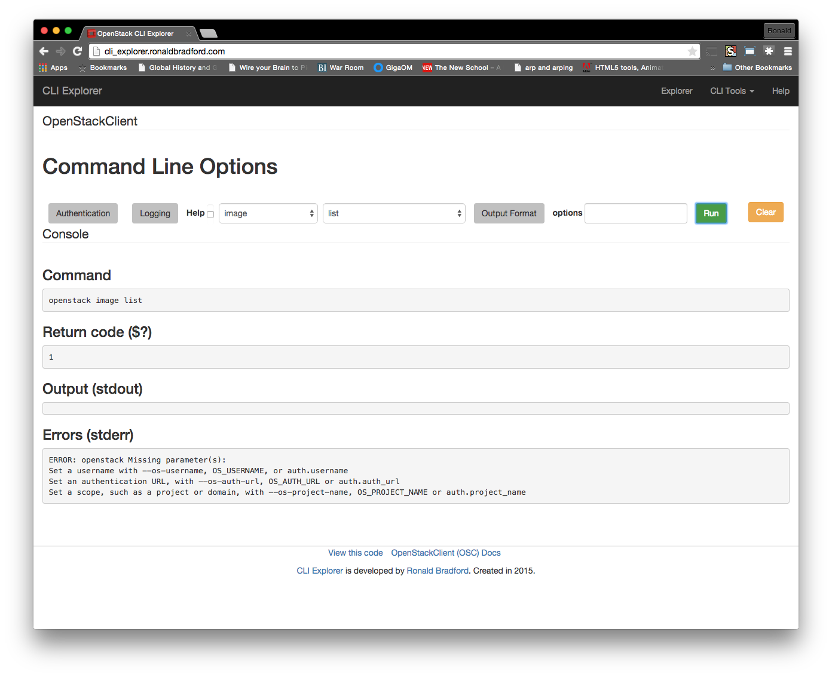Open the Ronald Bradford link
832x677 pixels.
(438, 571)
